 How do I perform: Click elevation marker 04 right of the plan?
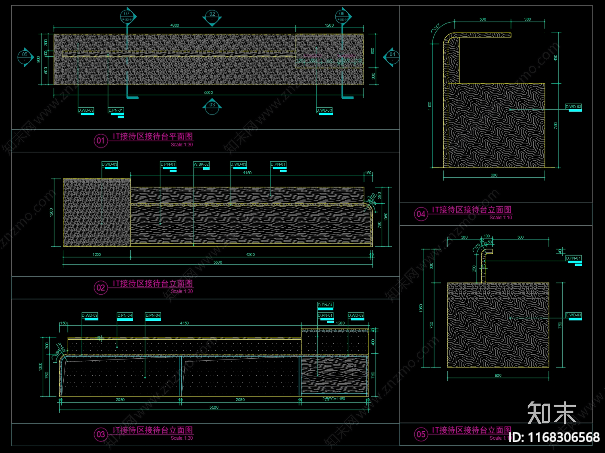(392, 57)
